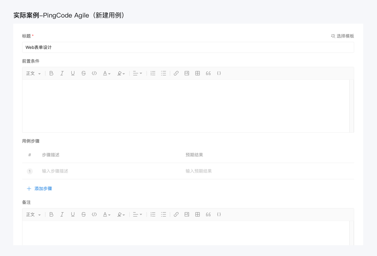Image resolution: width=377 pixels, height=256 pixels.
Task: Insert code block in 前置条件 editor
Action: [x=219, y=73]
